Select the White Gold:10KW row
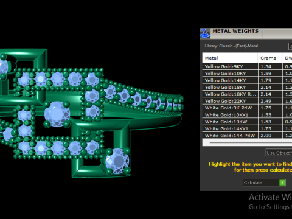 (247, 122)
